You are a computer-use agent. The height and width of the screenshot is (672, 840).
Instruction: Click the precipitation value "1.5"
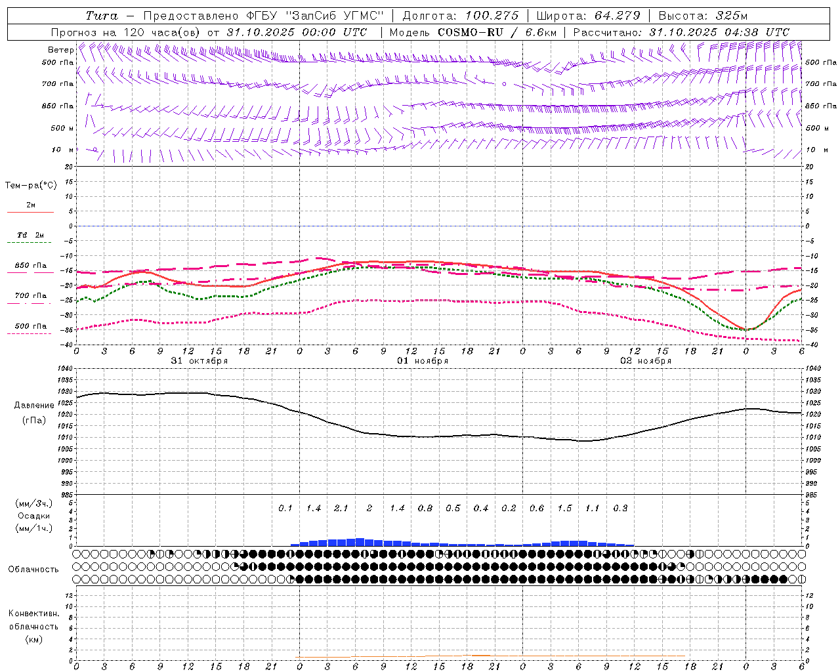pos(564,508)
